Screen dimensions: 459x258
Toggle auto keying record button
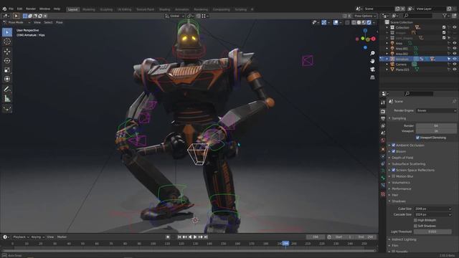click(168, 237)
